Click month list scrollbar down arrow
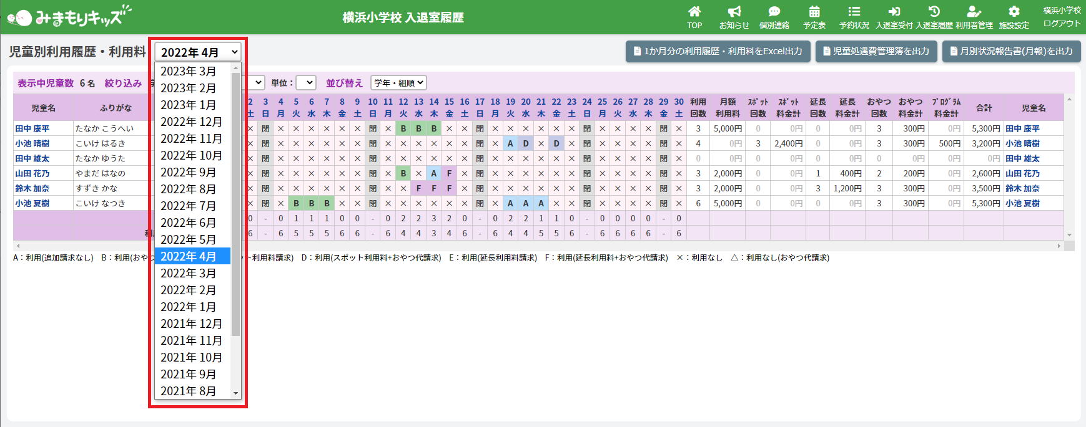This screenshot has height=427, width=1086. click(235, 393)
